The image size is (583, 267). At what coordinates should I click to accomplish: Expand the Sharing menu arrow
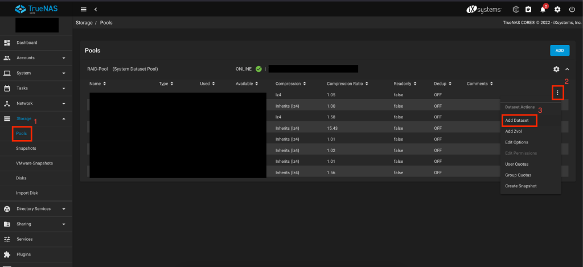(64, 224)
